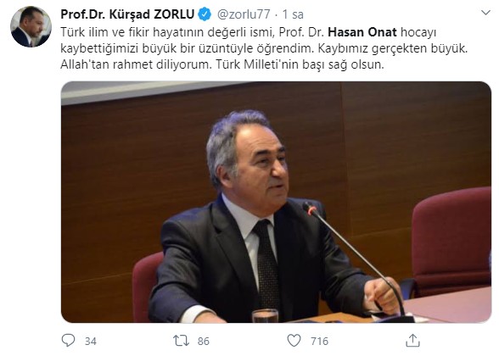Like the tweet with the heart icon

coord(294,341)
